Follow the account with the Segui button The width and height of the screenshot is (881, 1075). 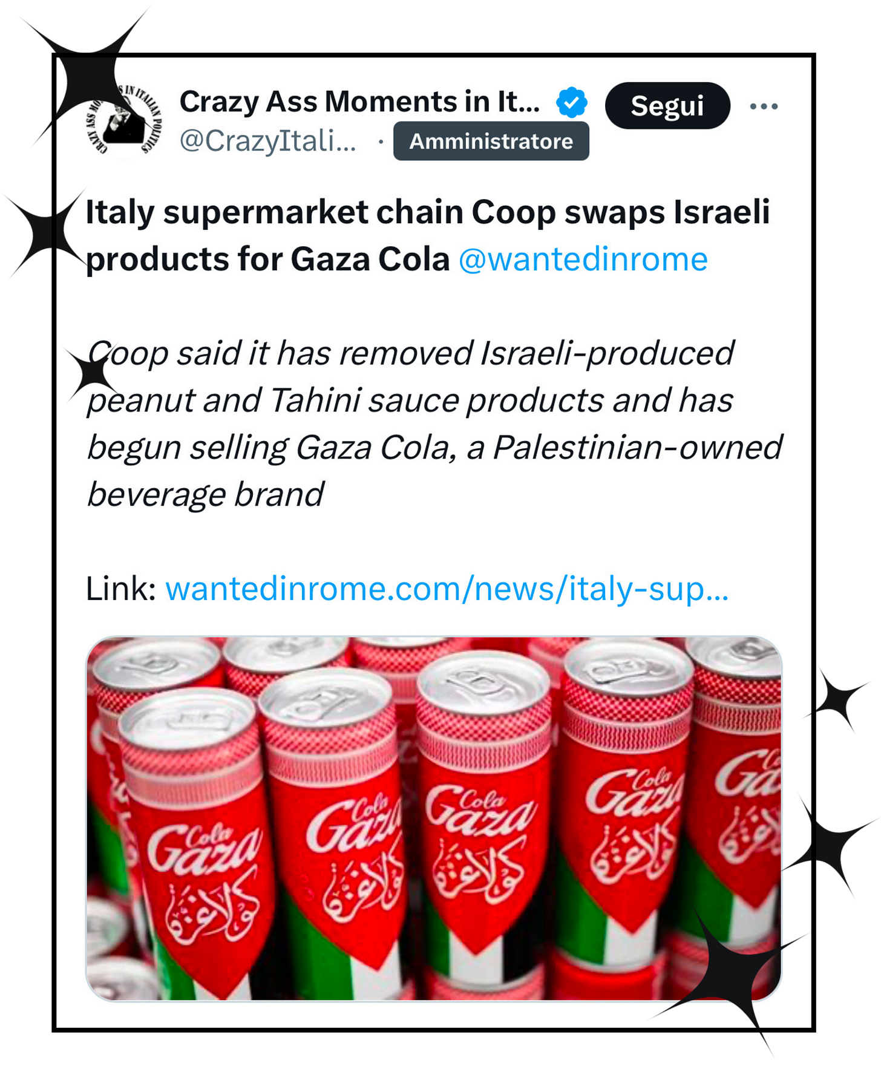tap(667, 106)
